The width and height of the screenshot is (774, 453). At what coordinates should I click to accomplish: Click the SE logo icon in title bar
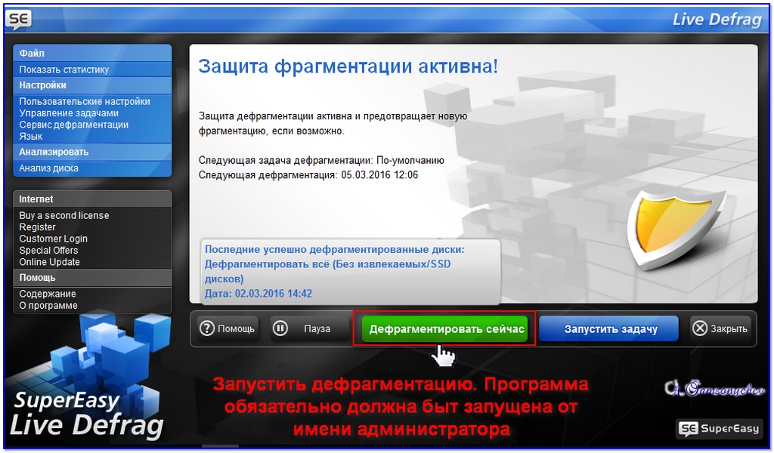[19, 19]
